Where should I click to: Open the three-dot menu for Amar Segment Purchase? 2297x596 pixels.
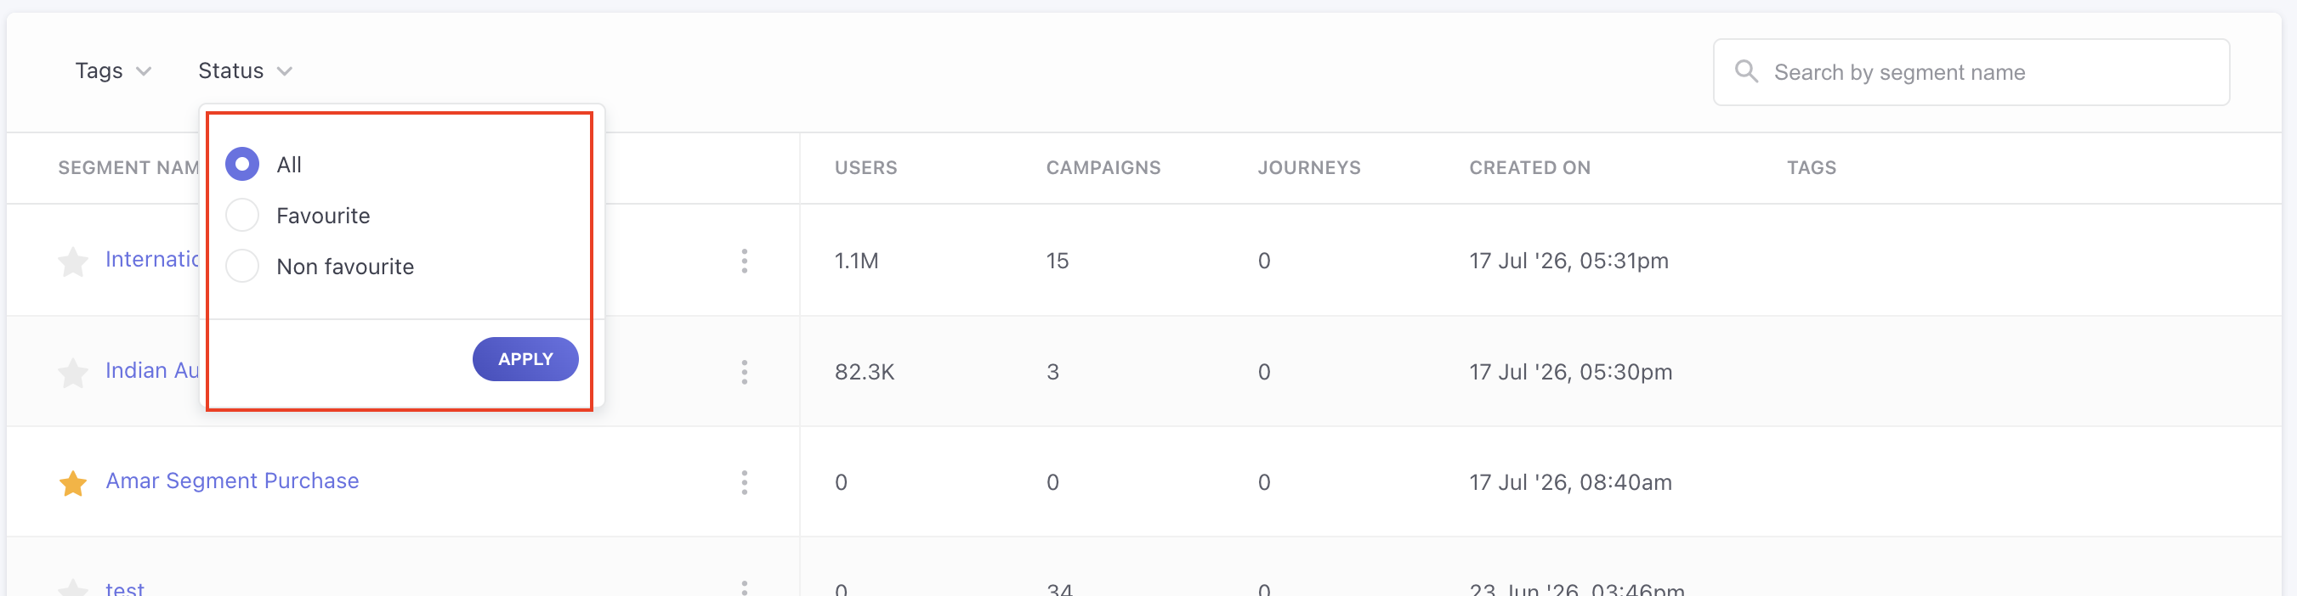tap(744, 482)
